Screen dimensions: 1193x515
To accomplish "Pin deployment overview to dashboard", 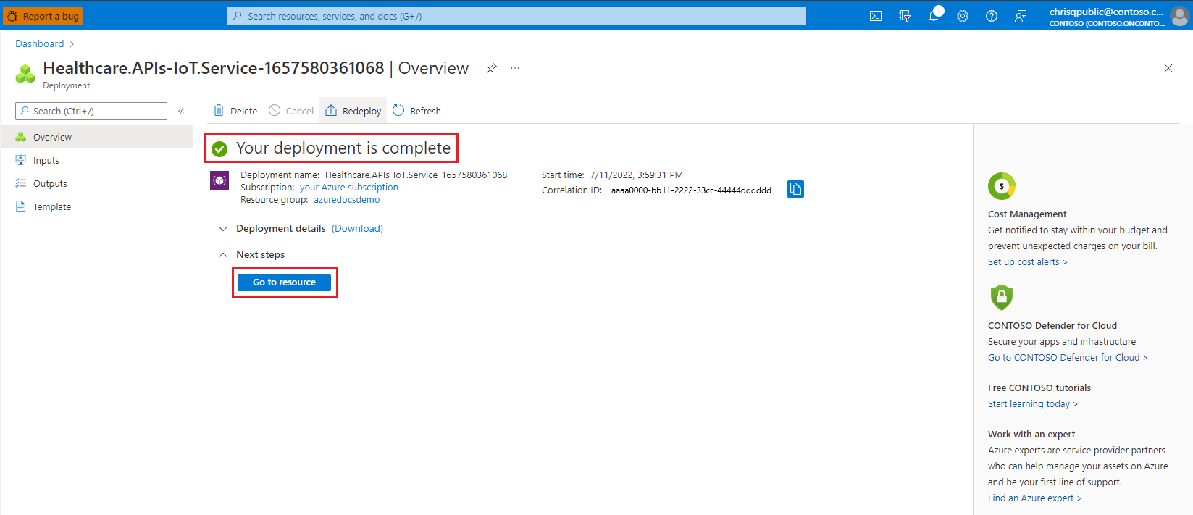I will point(492,68).
